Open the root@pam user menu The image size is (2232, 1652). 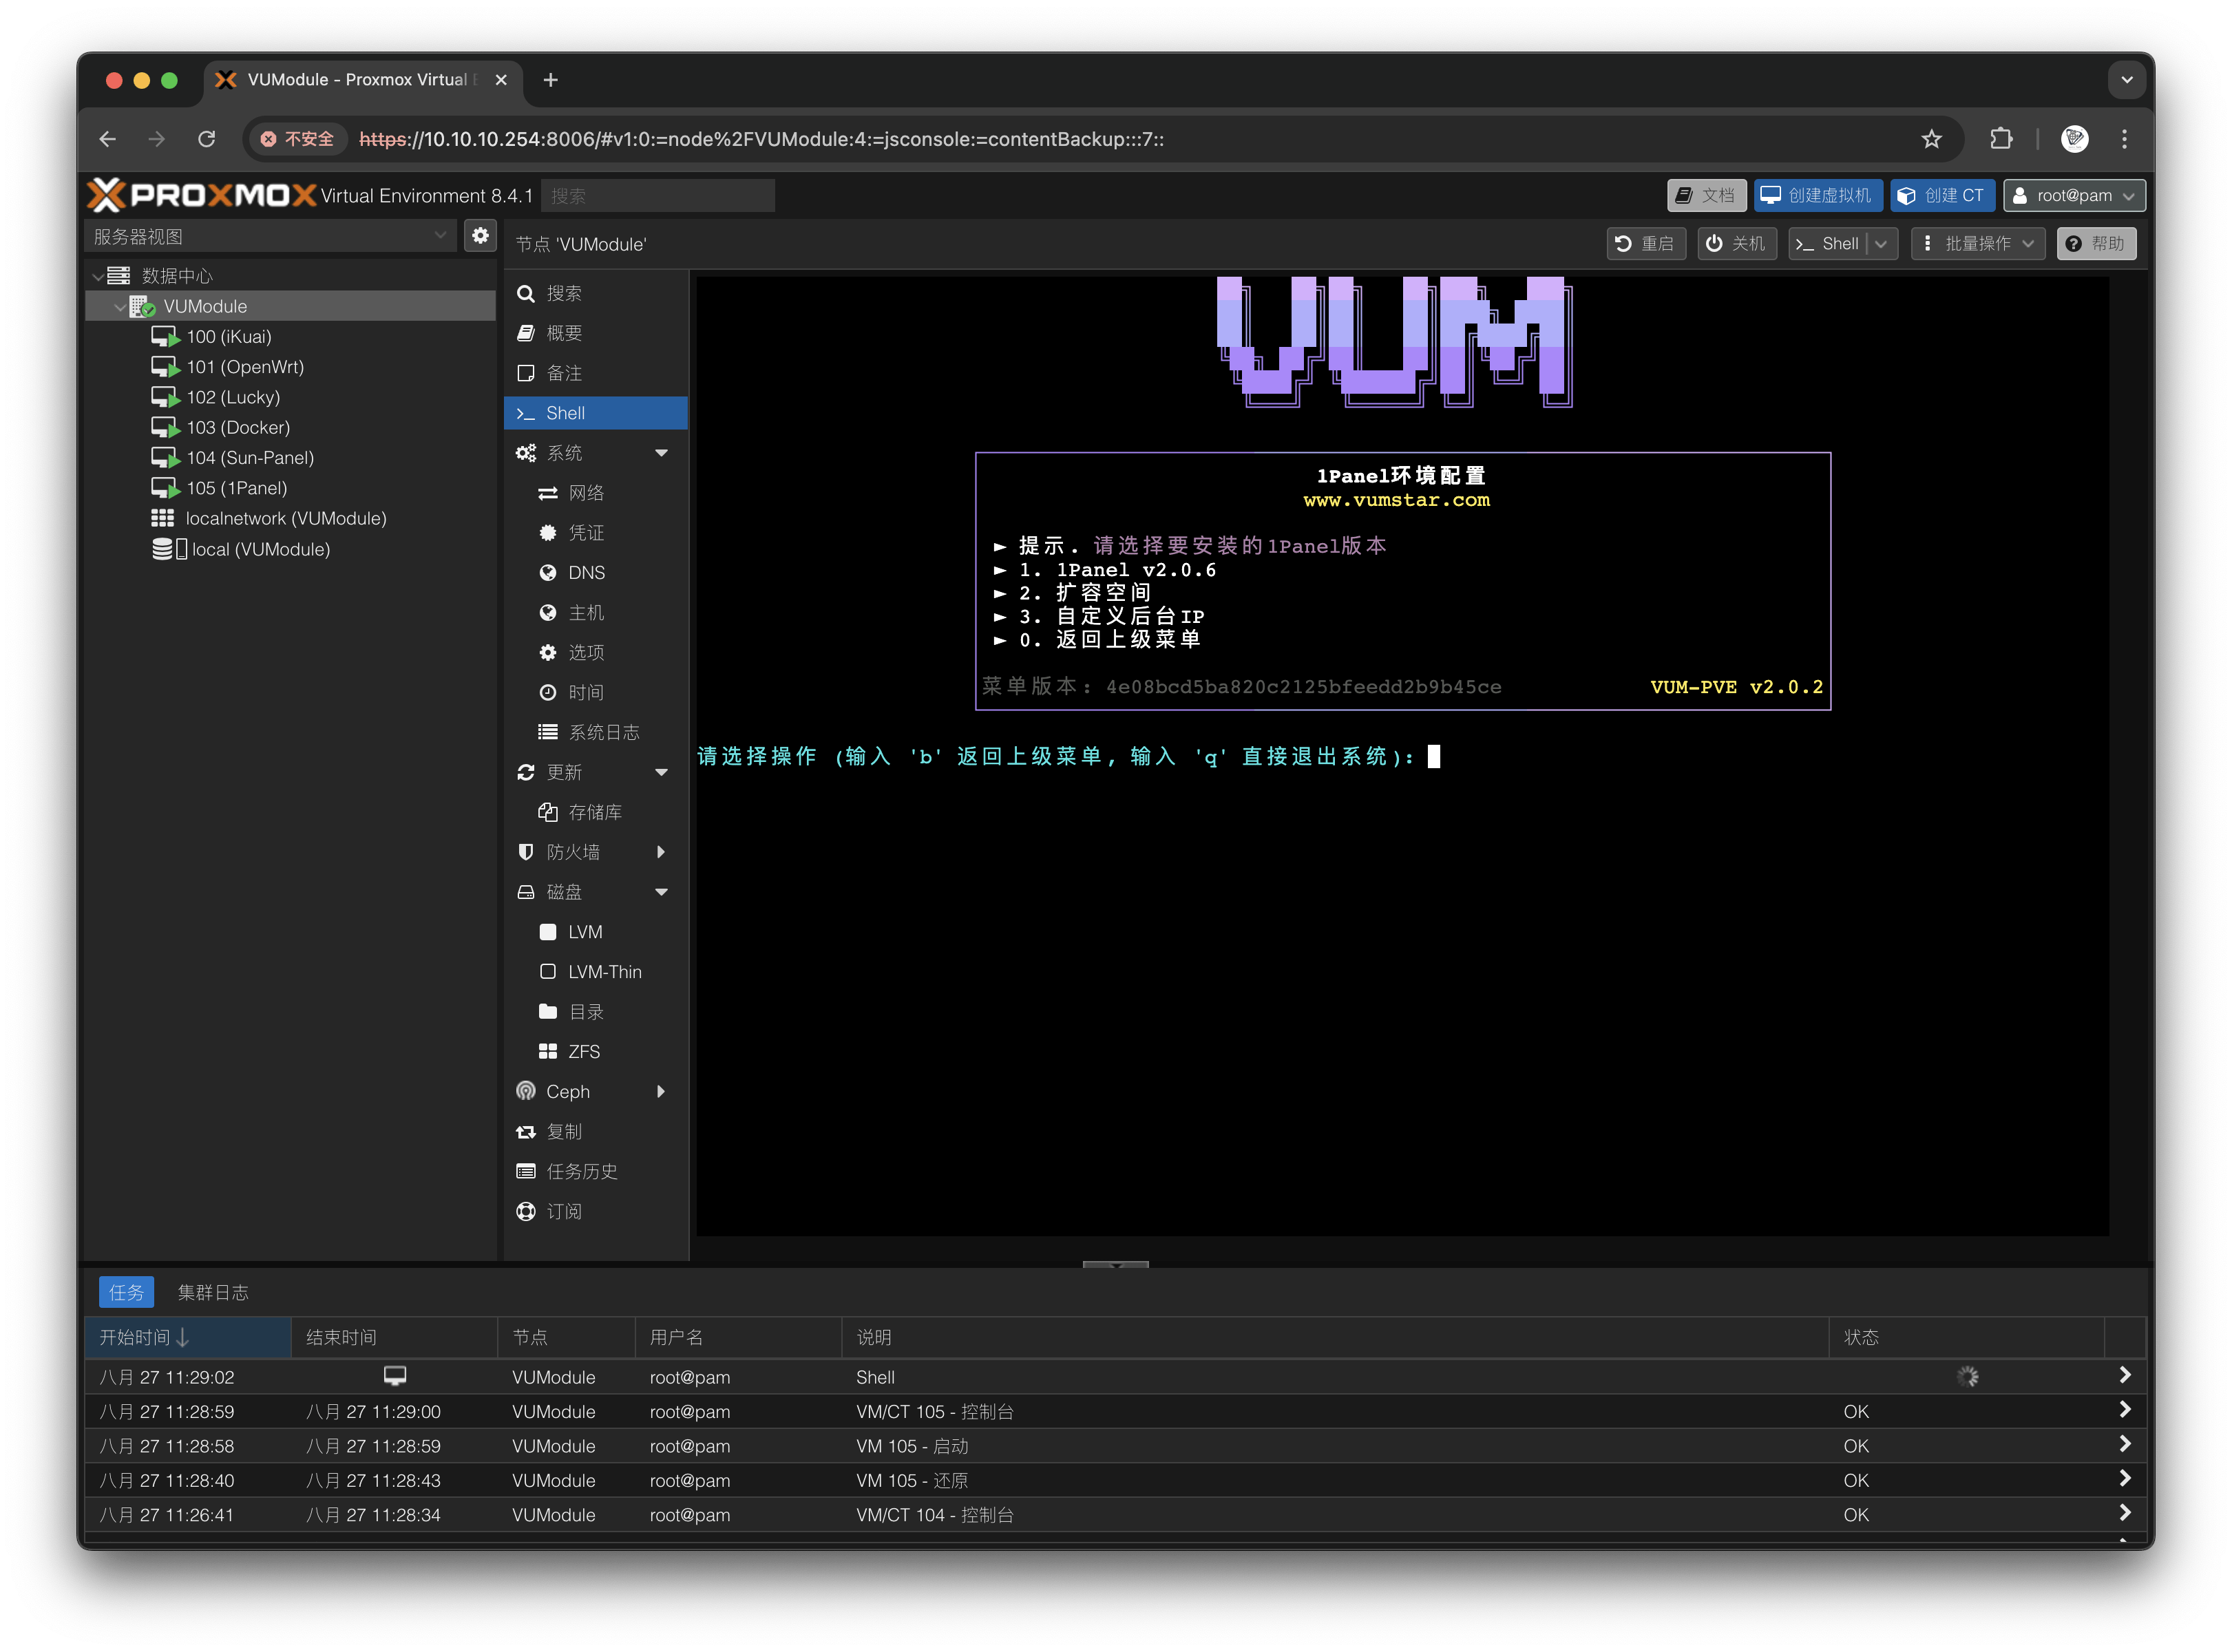[x=2074, y=195]
